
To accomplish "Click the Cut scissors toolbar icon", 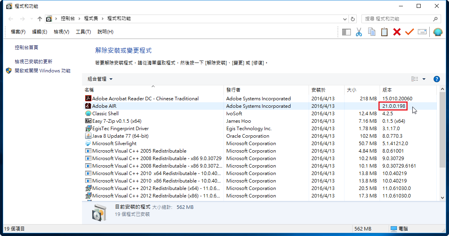I will (359, 32).
